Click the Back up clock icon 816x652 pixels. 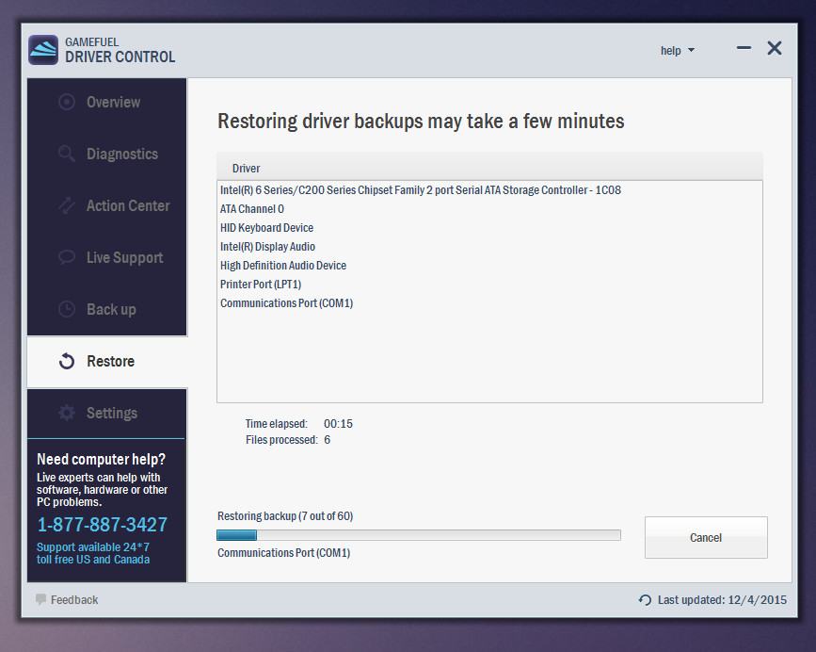coord(67,309)
